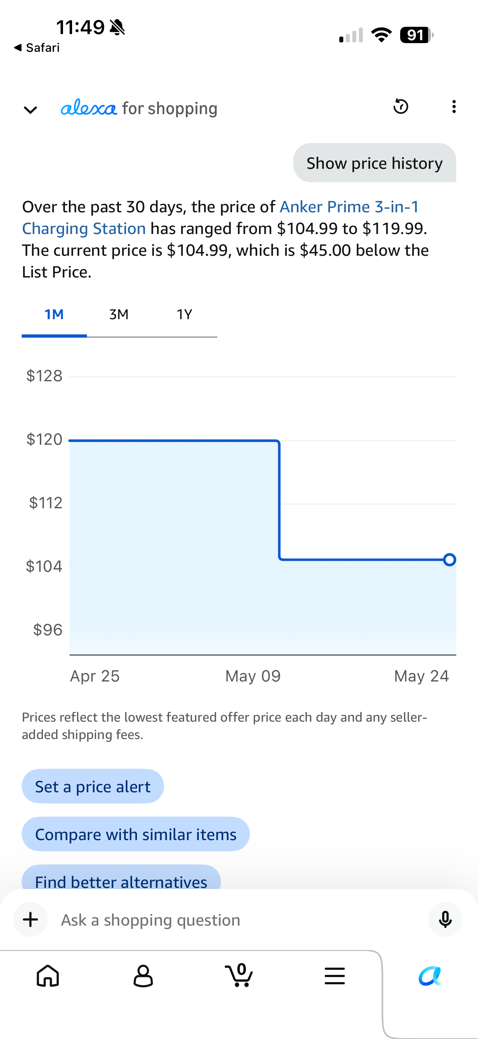Tap the current price point on chart
478x1039 pixels.
[449, 559]
